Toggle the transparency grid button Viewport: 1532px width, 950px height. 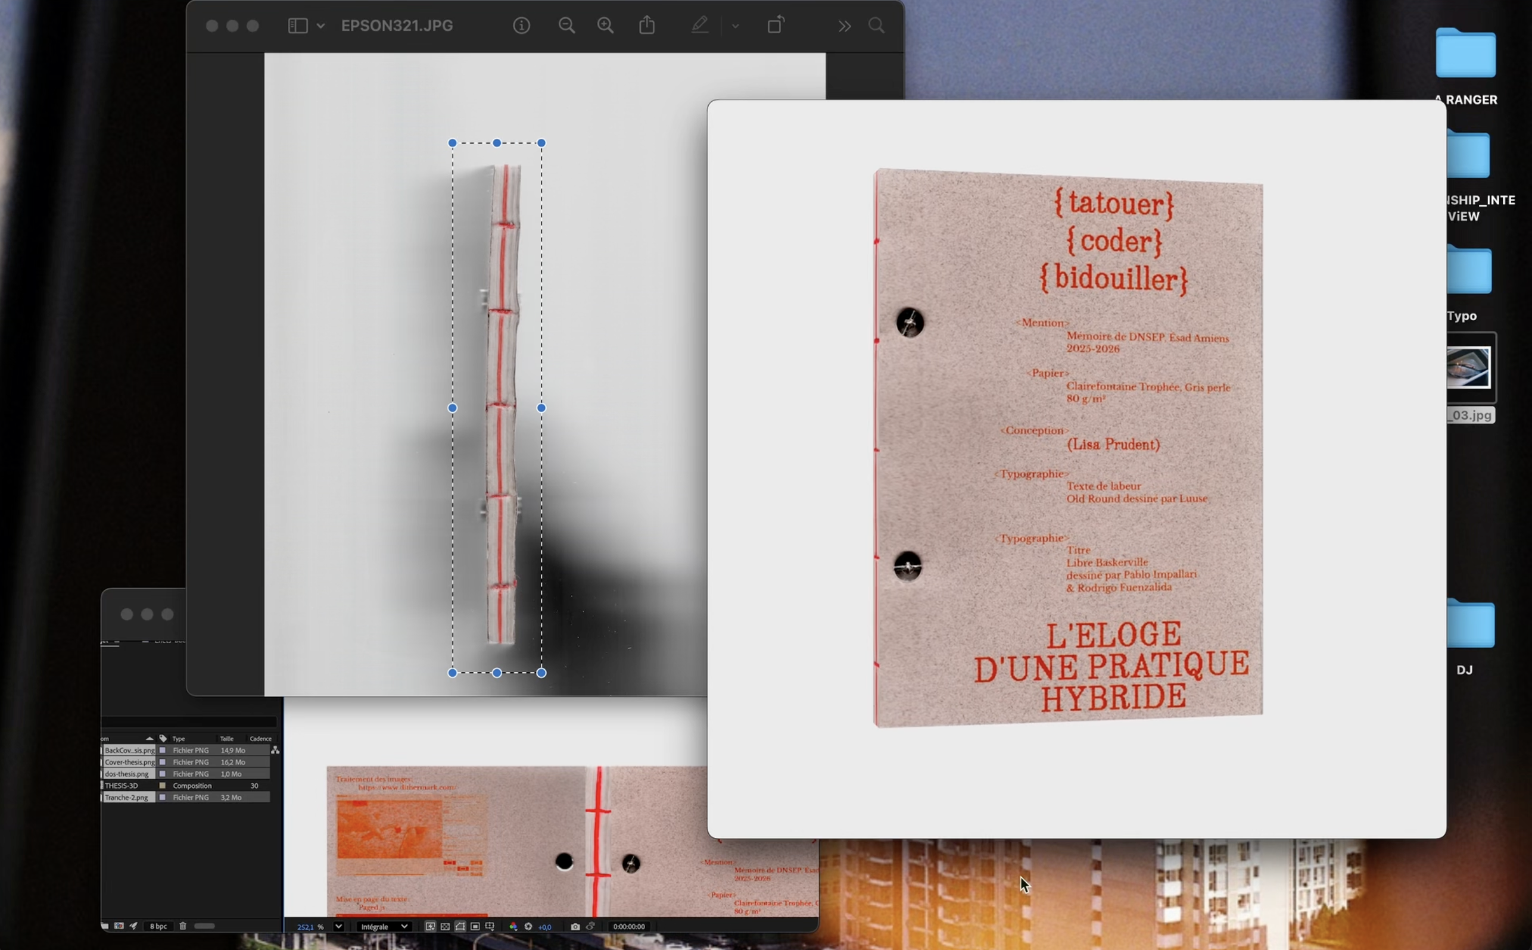pos(445,927)
